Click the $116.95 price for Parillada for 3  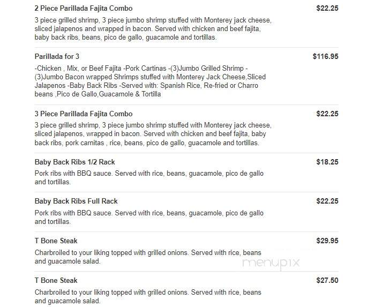[326, 56]
